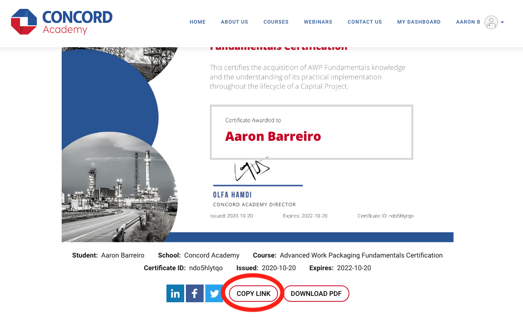The image size is (523, 325).
Task: Click the School value Concord Academy
Action: point(212,255)
